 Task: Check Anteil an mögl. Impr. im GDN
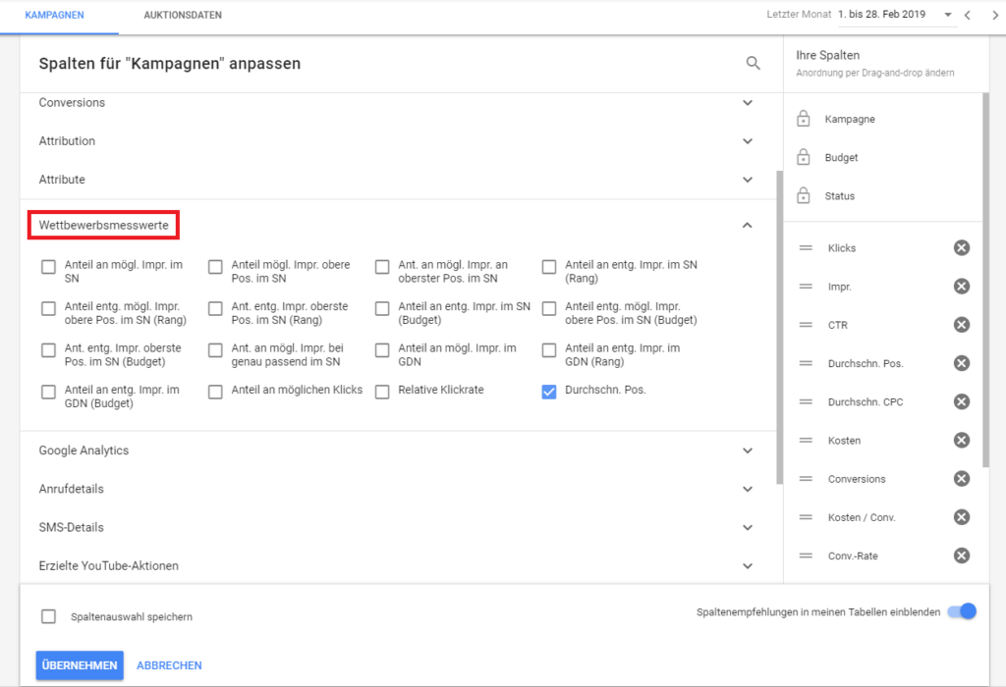pyautogui.click(x=382, y=350)
